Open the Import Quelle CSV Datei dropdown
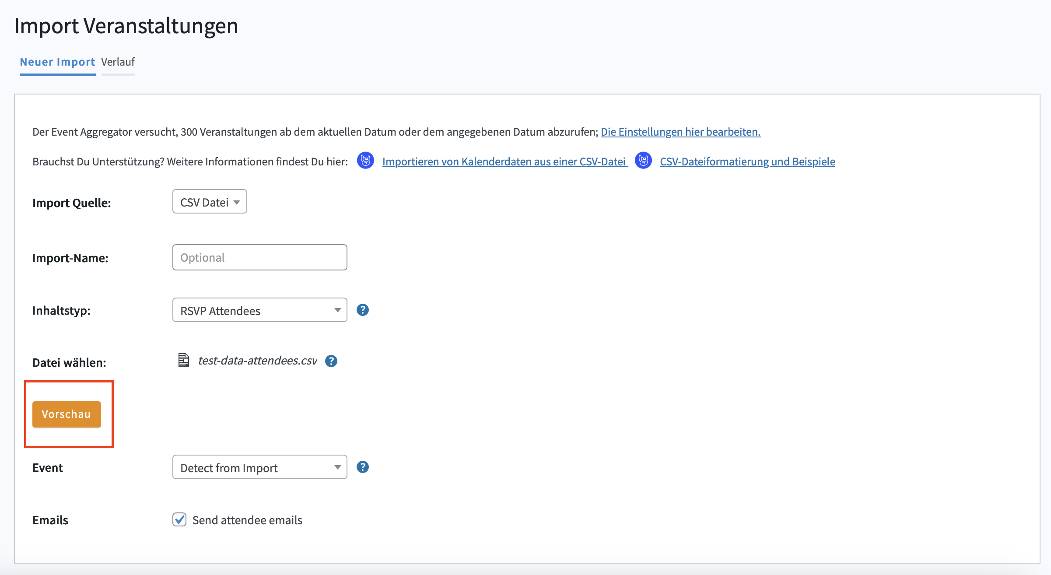The image size is (1051, 575). (x=210, y=202)
